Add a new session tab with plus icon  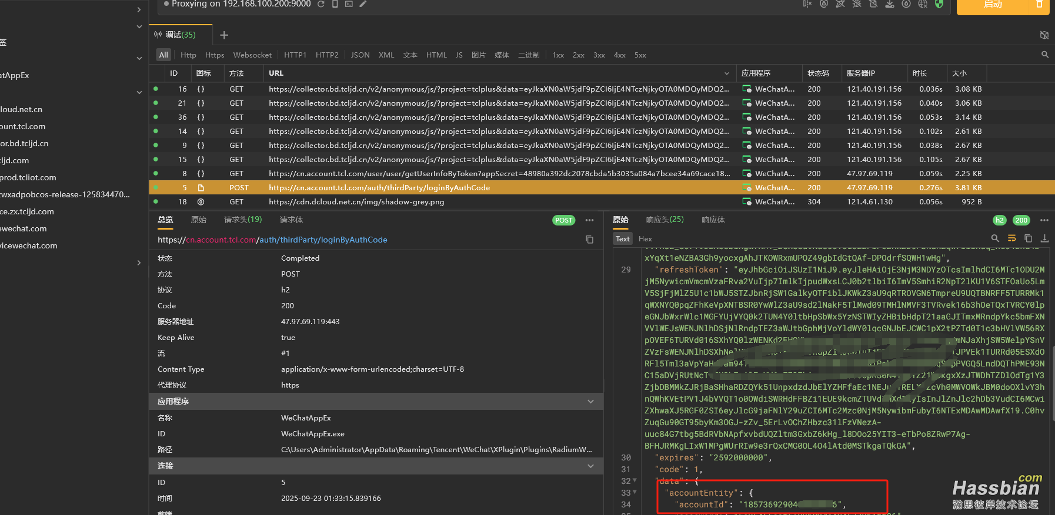point(224,35)
